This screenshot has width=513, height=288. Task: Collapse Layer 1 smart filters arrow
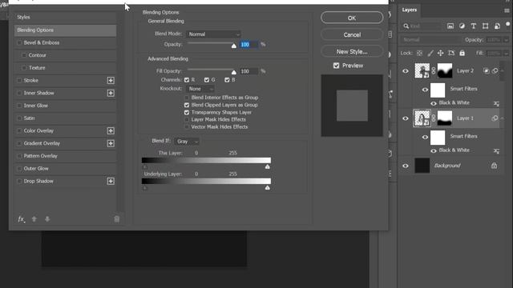point(503,118)
